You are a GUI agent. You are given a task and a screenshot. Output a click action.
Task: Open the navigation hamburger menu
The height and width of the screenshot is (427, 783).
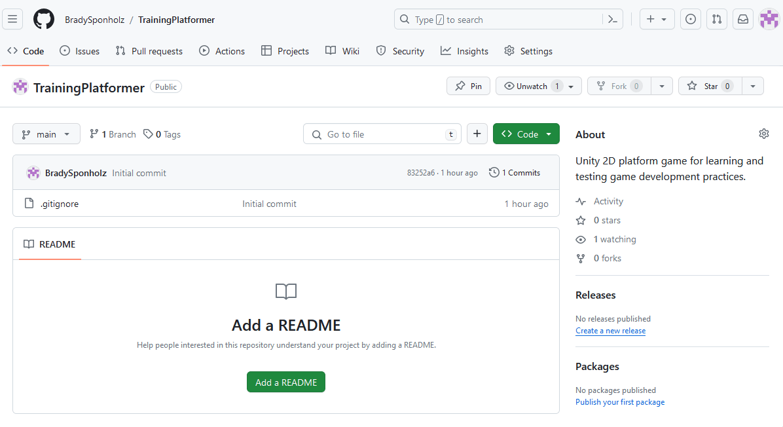[x=12, y=19]
